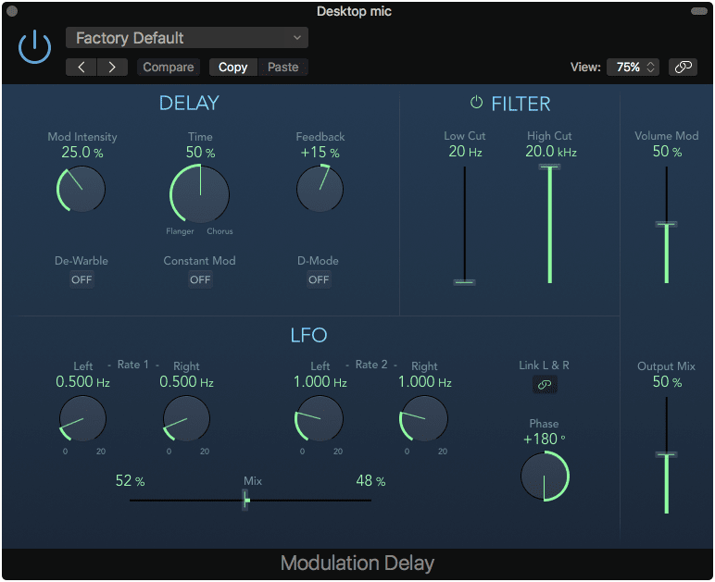Click the Compare button

169,67
